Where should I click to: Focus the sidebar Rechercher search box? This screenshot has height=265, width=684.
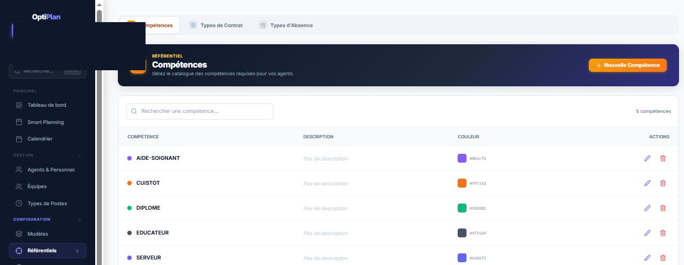[x=48, y=71]
